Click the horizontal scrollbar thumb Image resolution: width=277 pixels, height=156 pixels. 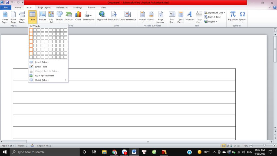(148, 142)
